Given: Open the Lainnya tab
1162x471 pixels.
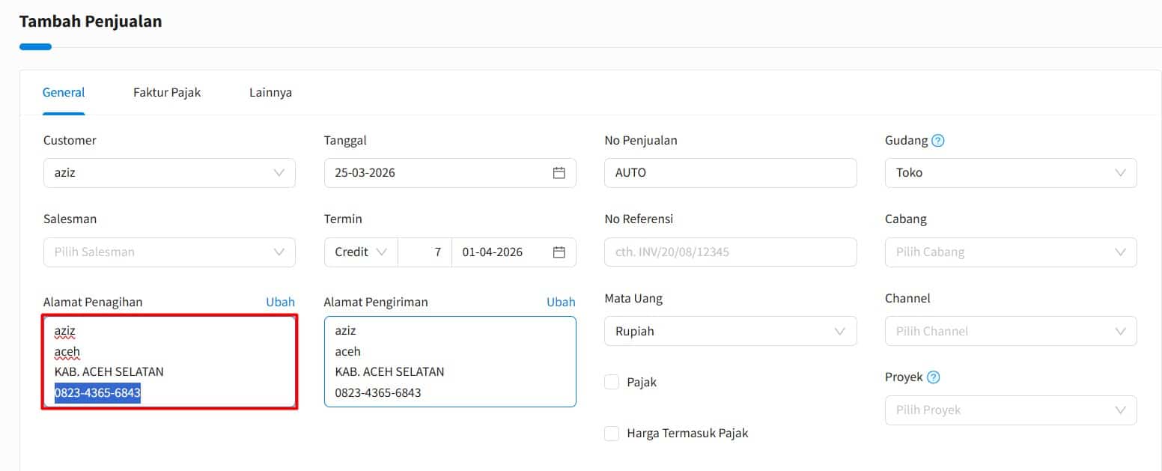Looking at the screenshot, I should pyautogui.click(x=270, y=93).
